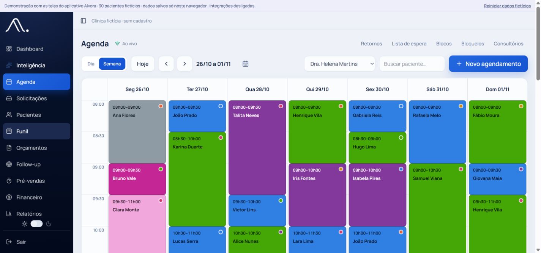Click the sidebar collapse panel icon
541x253 pixels.
tap(84, 21)
